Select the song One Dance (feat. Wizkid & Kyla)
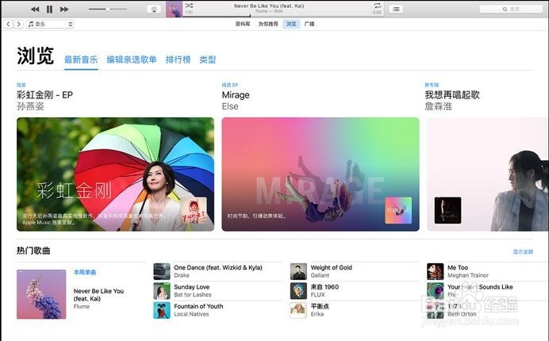Viewport: 549px width, 341px height. click(x=218, y=267)
